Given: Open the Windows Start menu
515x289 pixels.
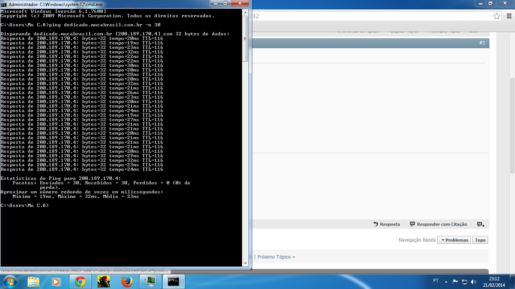Looking at the screenshot, I should 9,281.
